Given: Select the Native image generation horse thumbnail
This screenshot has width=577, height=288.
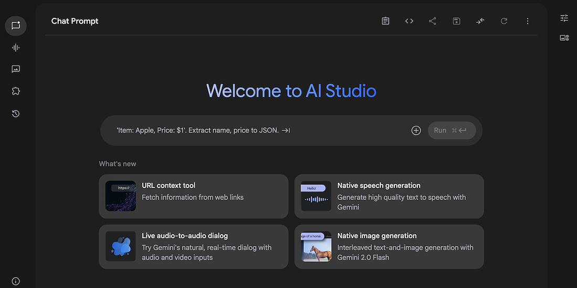Looking at the screenshot, I should coord(316,247).
